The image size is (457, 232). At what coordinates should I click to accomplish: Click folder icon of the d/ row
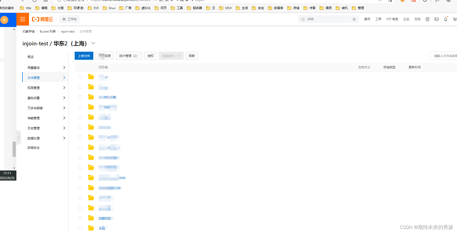click(x=91, y=77)
